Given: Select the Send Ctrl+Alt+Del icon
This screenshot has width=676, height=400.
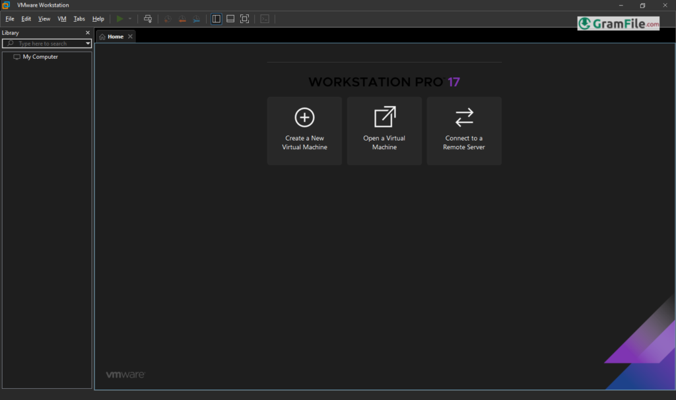Looking at the screenshot, I should (148, 18).
